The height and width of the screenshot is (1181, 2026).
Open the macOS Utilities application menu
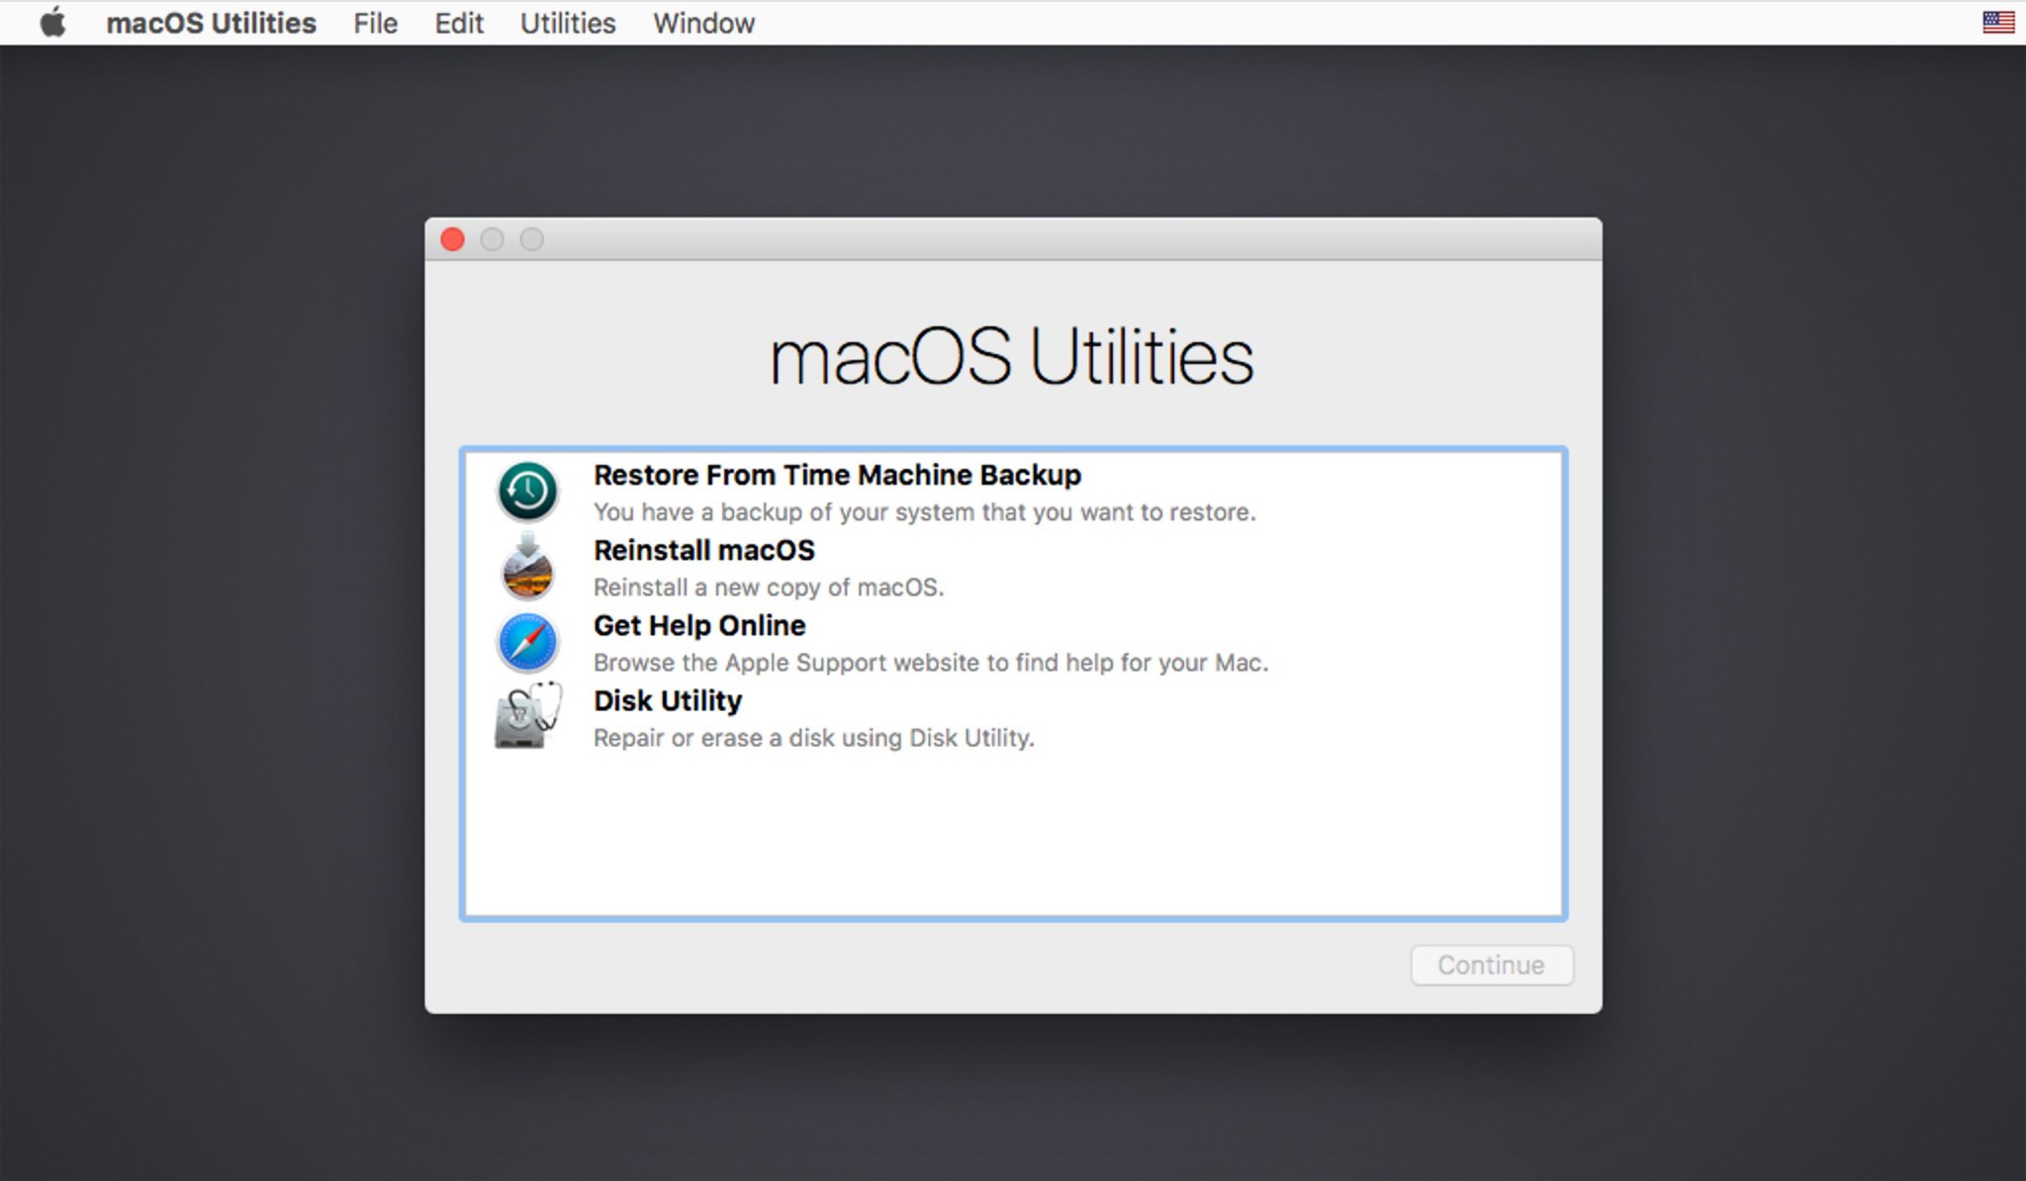tap(211, 23)
